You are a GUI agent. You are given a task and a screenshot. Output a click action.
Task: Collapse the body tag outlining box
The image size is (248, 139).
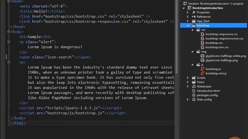9,32
